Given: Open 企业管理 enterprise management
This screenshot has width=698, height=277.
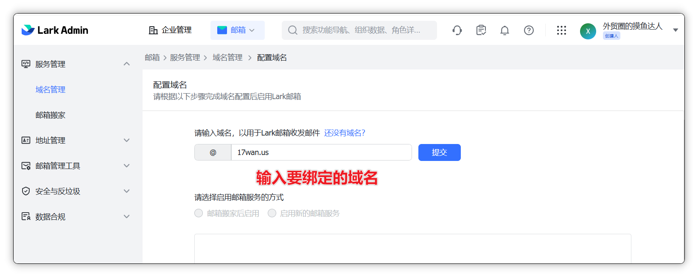Looking at the screenshot, I should (x=170, y=30).
